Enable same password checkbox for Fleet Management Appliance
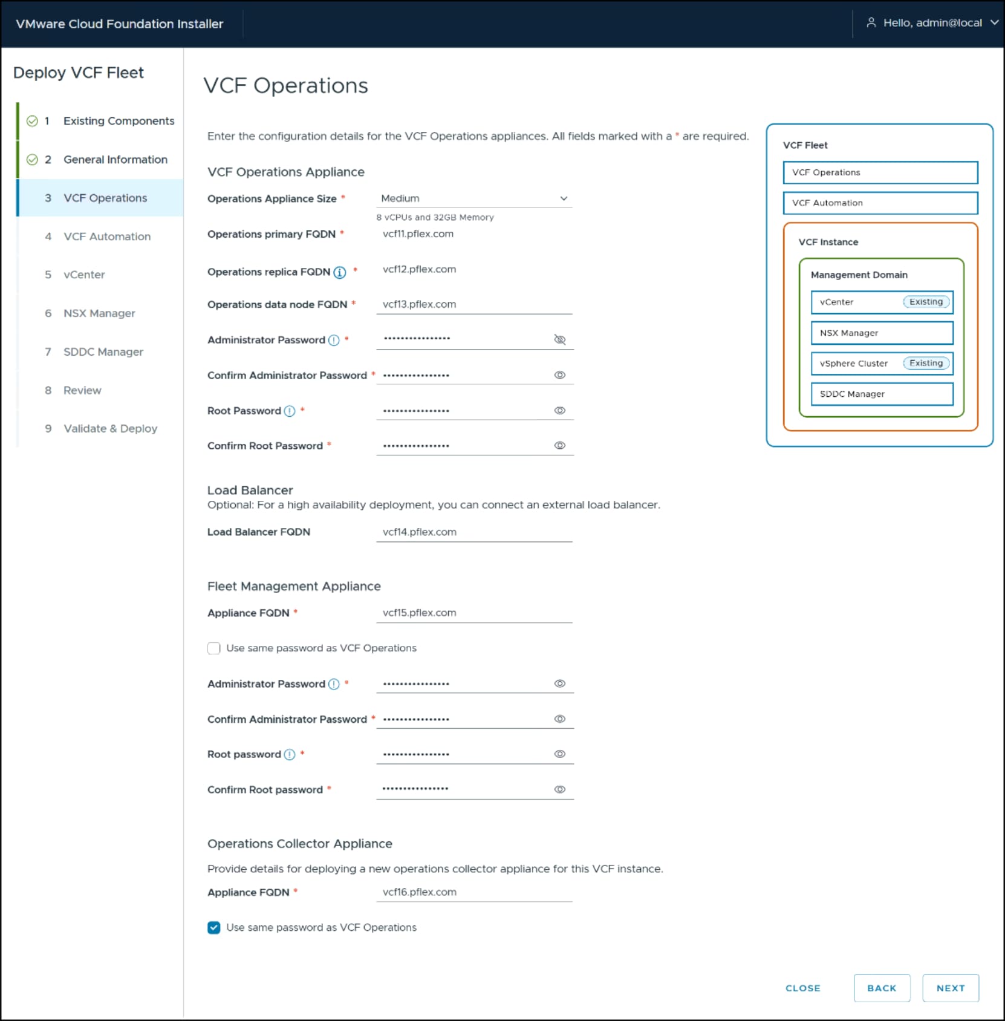The image size is (1005, 1021). click(213, 648)
